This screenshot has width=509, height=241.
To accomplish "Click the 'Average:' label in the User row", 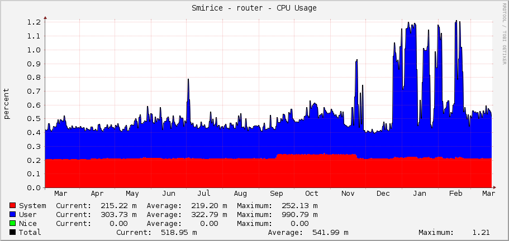I will click(x=164, y=214).
